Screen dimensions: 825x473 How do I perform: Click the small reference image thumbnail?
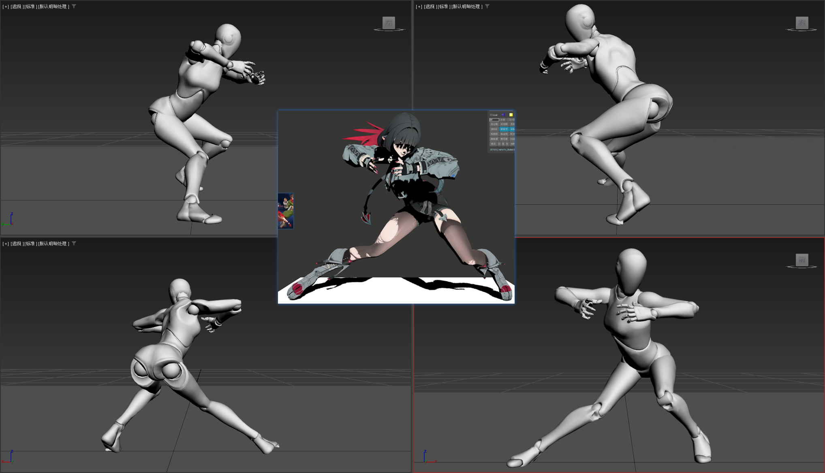pos(286,211)
